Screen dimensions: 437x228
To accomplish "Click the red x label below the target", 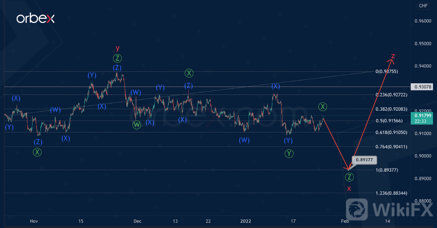I will click(349, 188).
